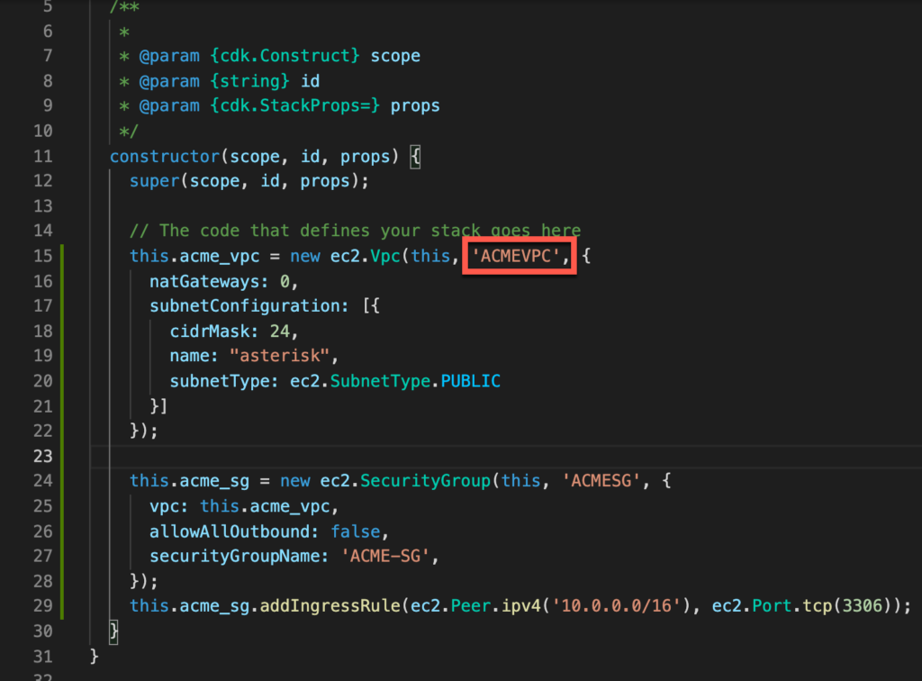922x681 pixels.
Task: Click the props parameter name on line 9
Action: click(x=415, y=106)
